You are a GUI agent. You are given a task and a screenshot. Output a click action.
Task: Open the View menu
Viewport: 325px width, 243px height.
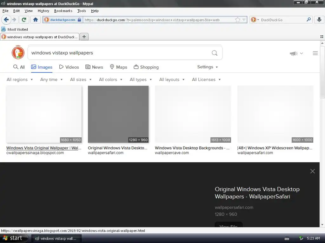coord(29,11)
